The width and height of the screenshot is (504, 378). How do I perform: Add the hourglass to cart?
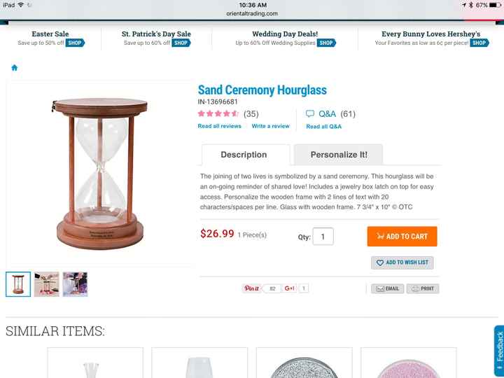[402, 237]
